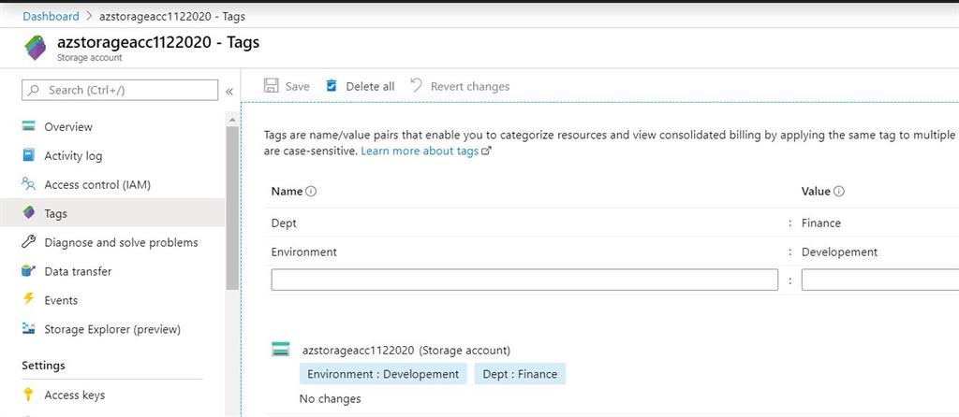Click the Diagnose and solve problems wrench

(x=29, y=243)
